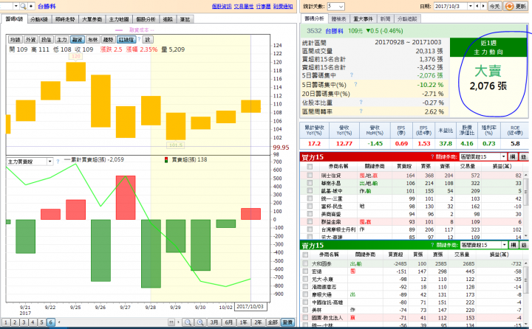Click the chart scroll handle icon left of the zoom buttons
Viewport: 532px width, 329px height.
pos(171,322)
